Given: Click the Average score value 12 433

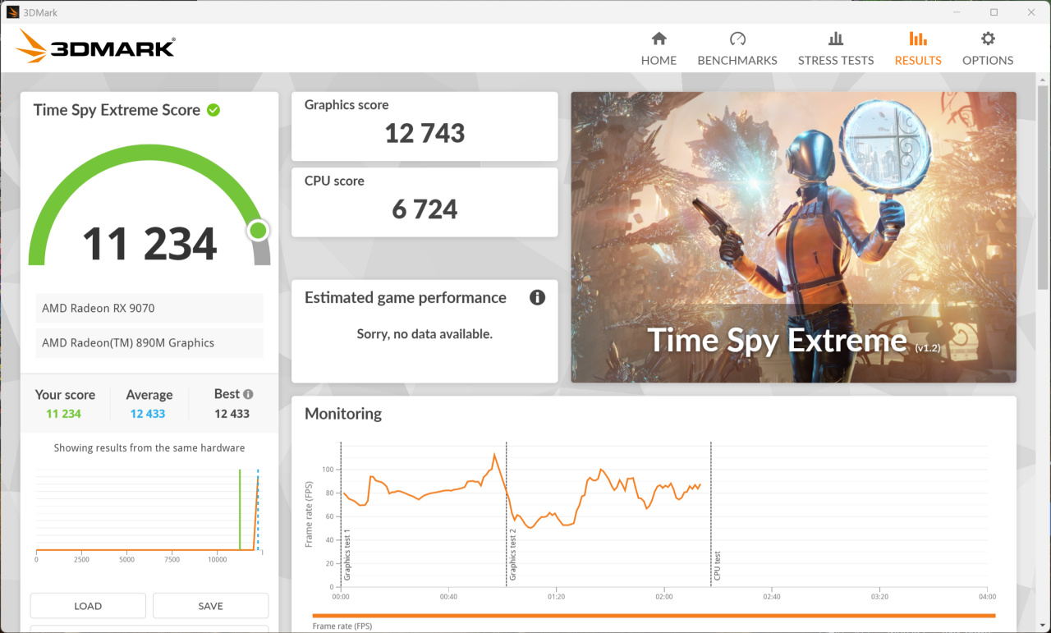Looking at the screenshot, I should [148, 414].
